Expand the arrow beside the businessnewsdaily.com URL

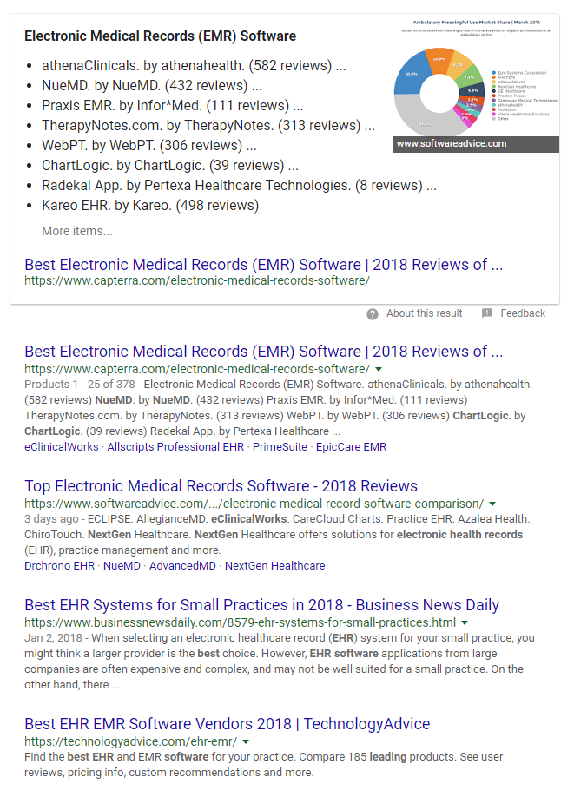(x=465, y=622)
